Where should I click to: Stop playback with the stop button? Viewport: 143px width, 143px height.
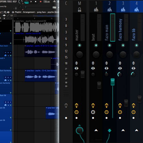pos(36,2)
